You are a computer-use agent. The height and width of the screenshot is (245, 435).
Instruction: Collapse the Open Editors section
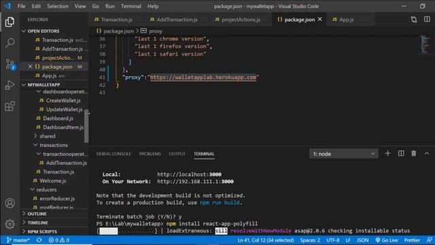[x=43, y=31]
